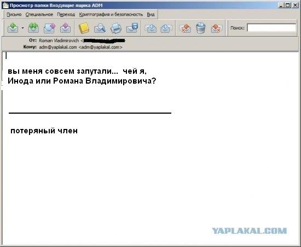Screen dimensions: 301x247
Task: Print the message with printer icon
Action: click(116, 28)
